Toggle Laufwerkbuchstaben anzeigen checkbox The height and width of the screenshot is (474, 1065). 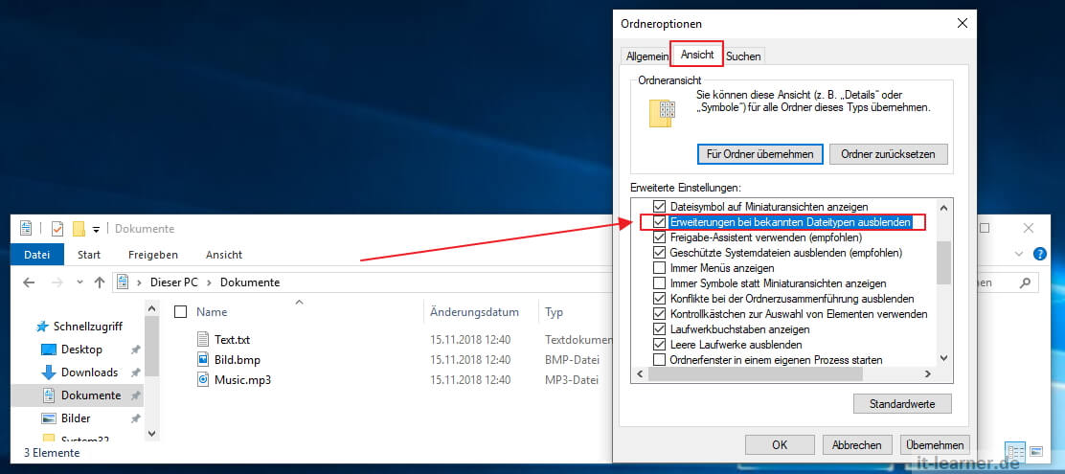point(659,329)
